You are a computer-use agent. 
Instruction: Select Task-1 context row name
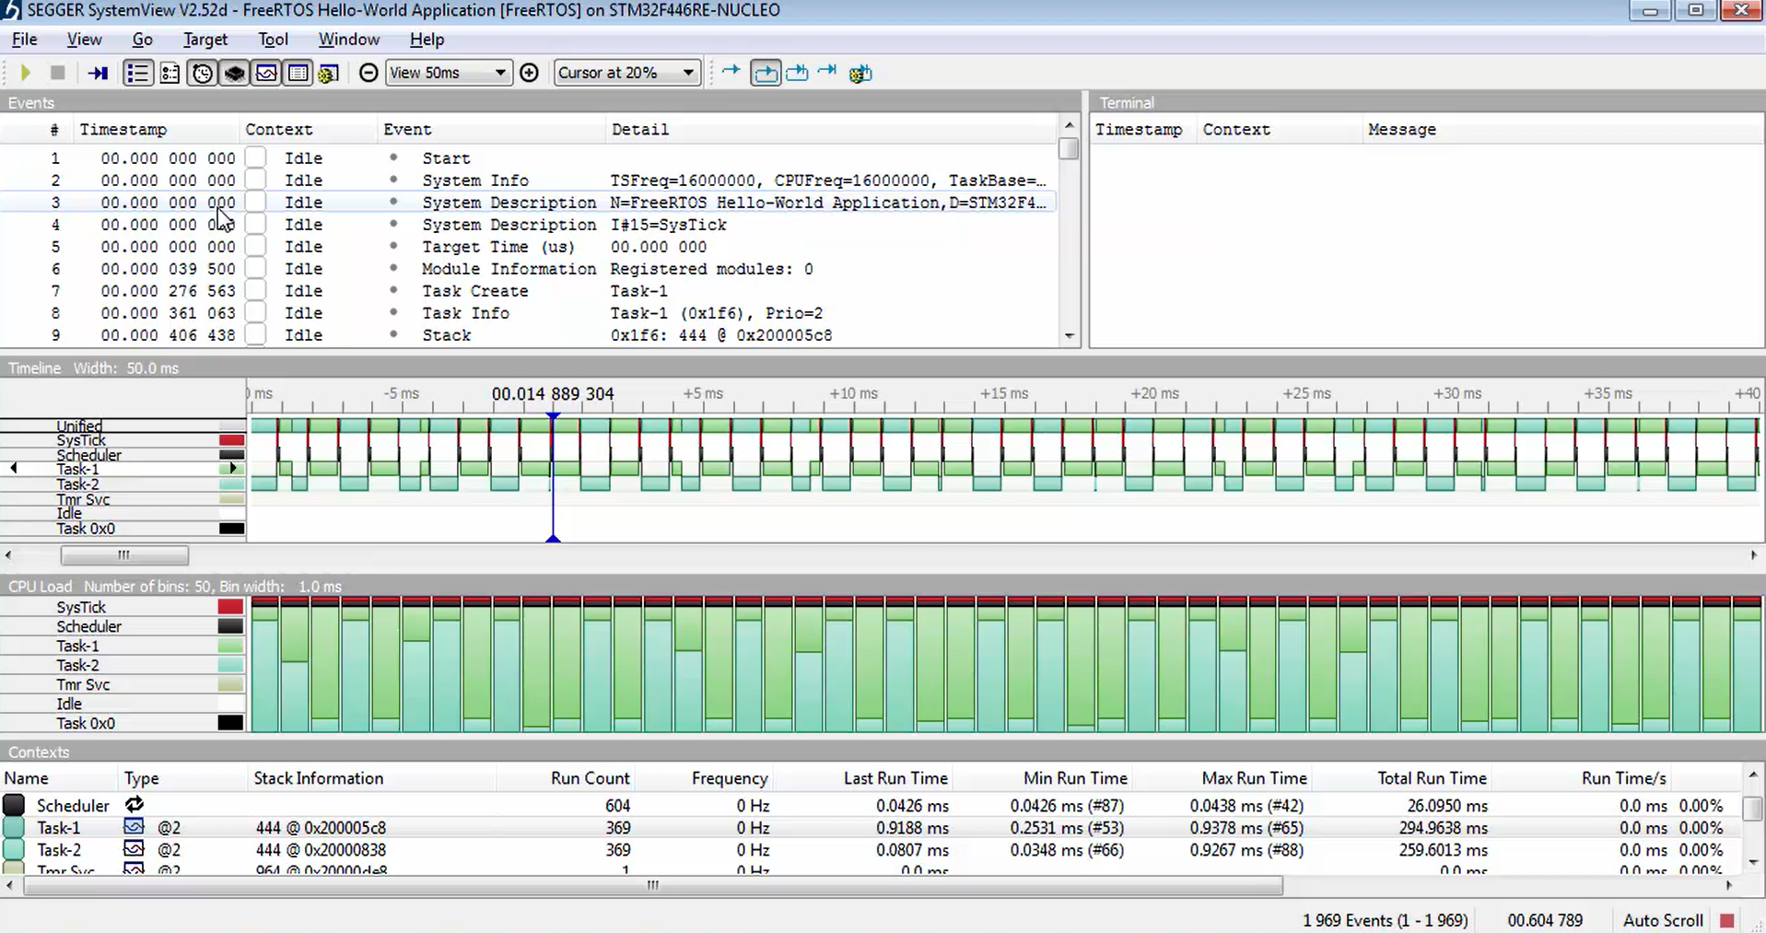[58, 828]
